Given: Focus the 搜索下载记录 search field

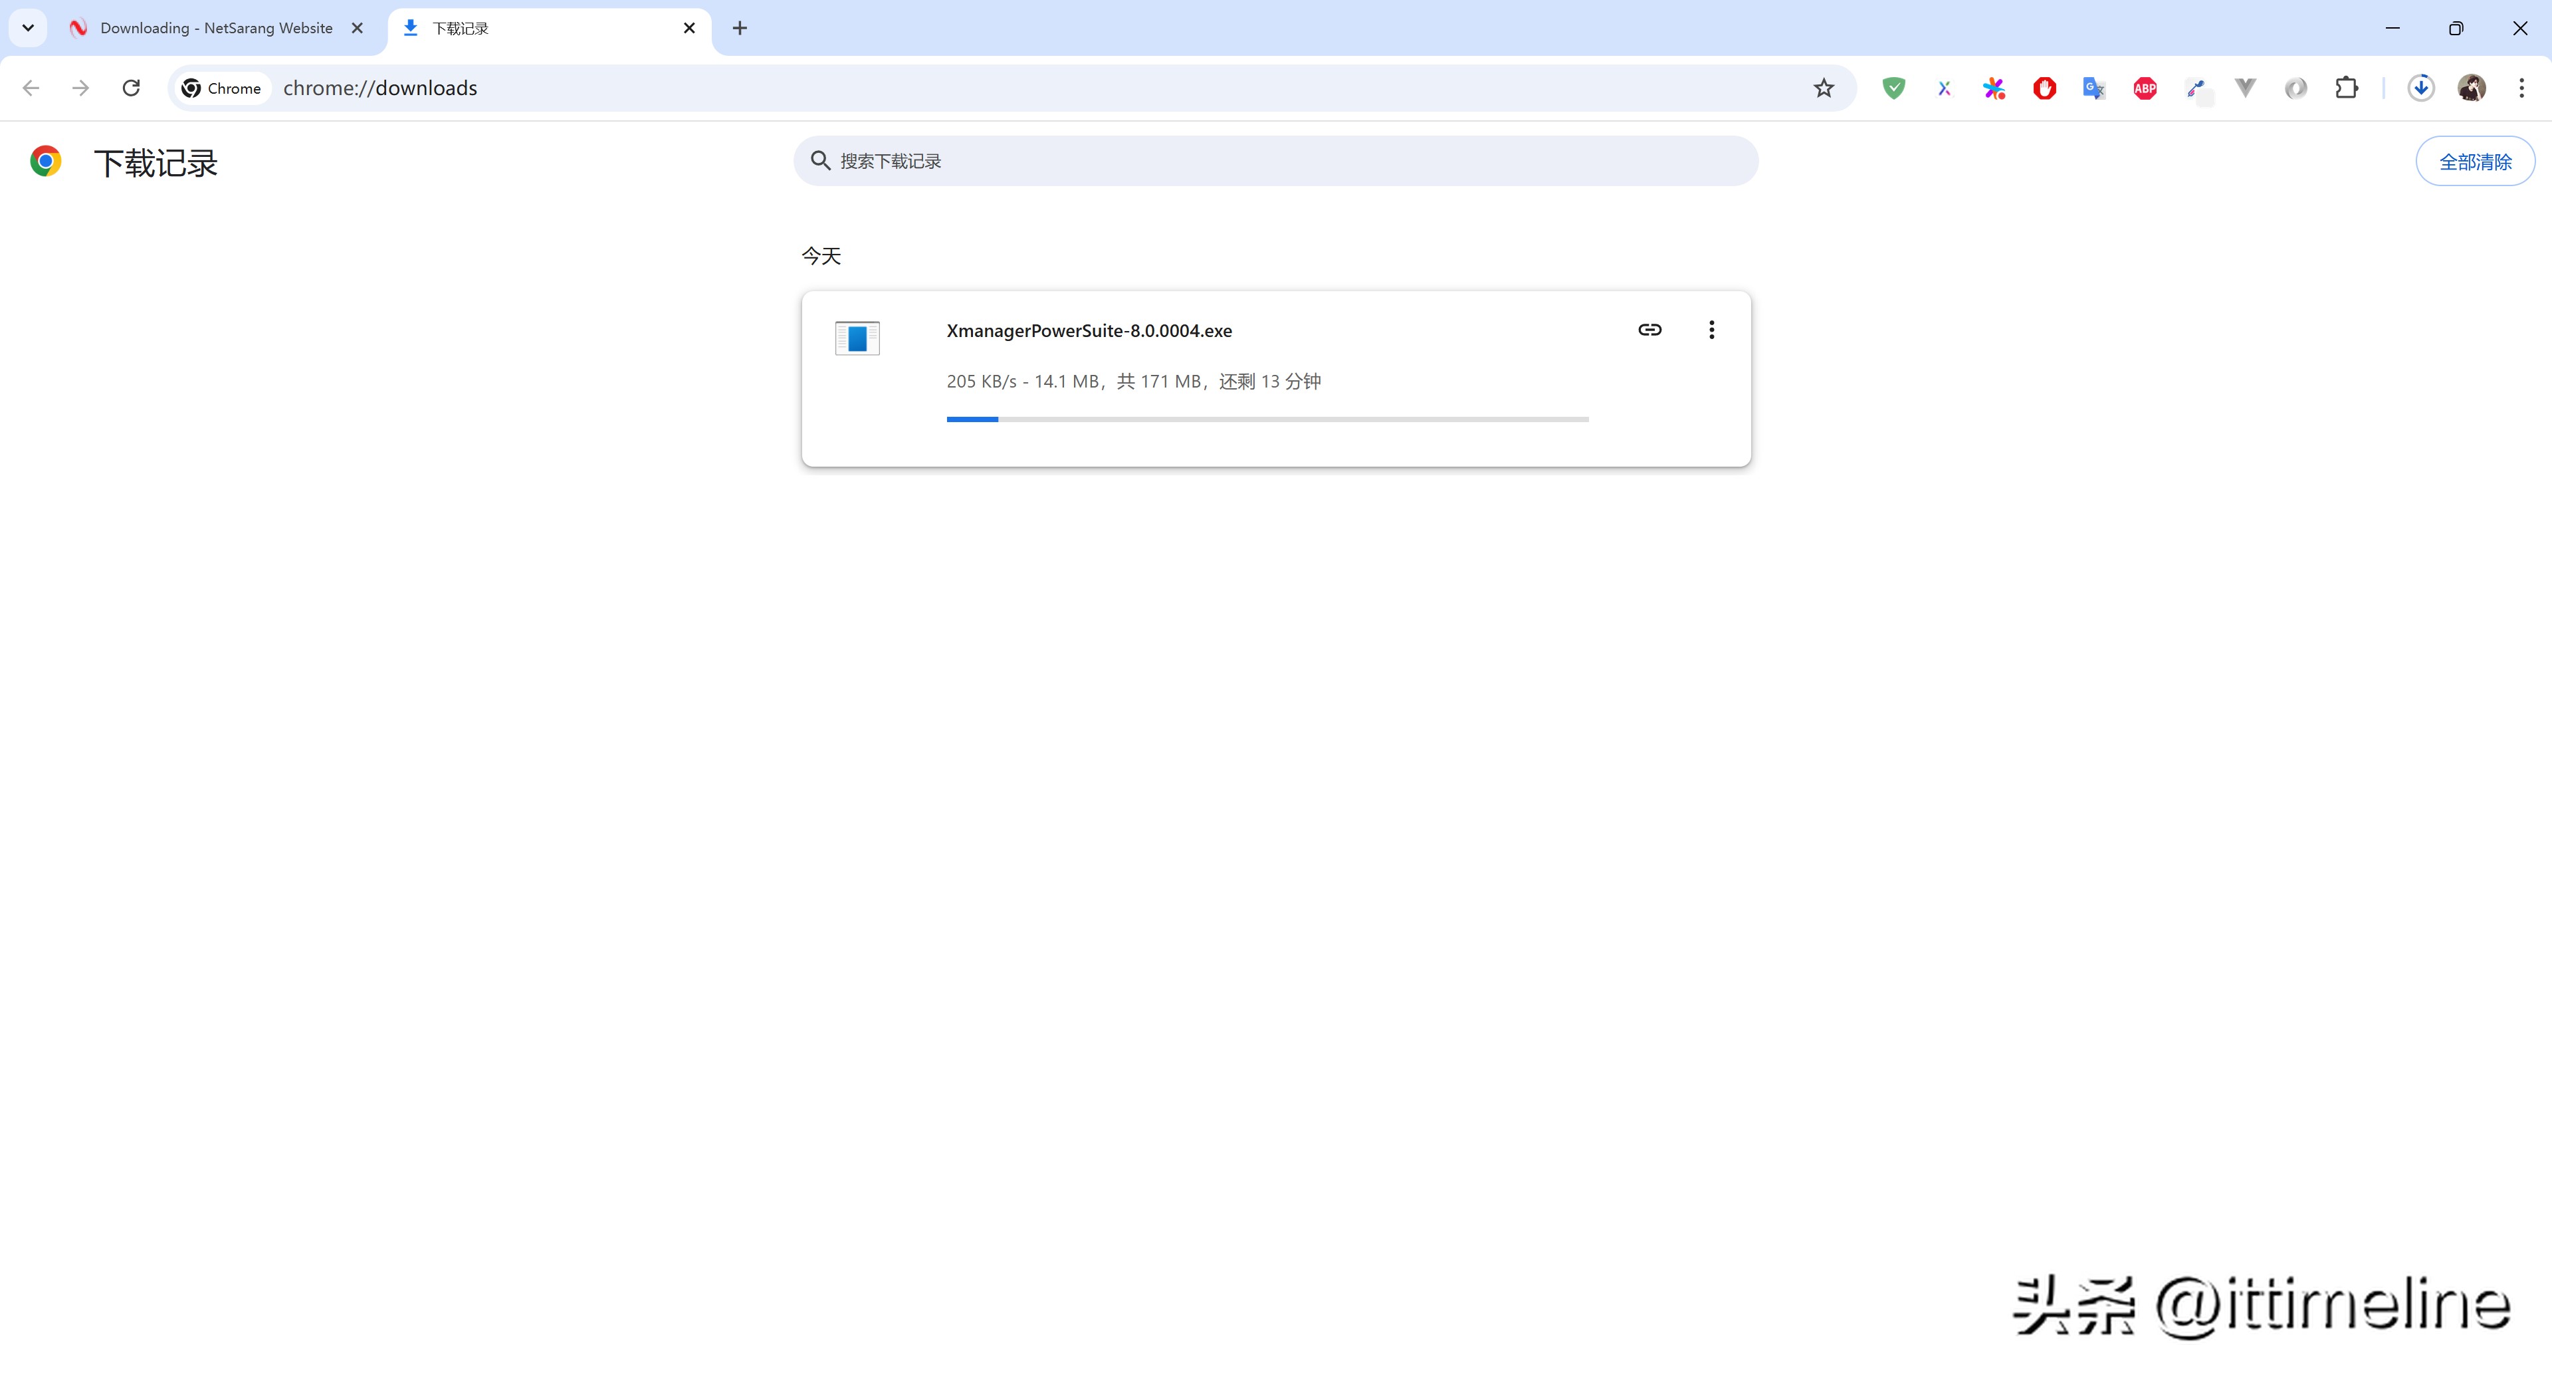Looking at the screenshot, I should [1288, 162].
